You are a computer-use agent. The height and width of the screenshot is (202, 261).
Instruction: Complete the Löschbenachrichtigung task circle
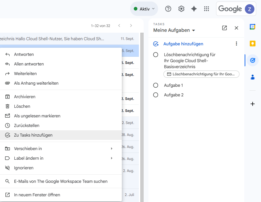(156, 55)
